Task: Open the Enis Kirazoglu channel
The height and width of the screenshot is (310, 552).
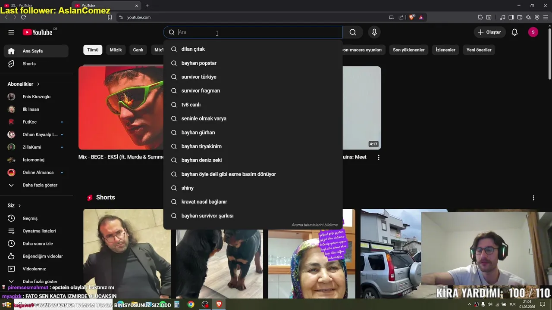Action: tap(36, 97)
